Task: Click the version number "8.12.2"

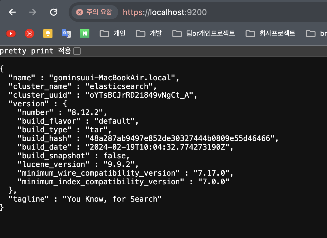Action: (85, 112)
